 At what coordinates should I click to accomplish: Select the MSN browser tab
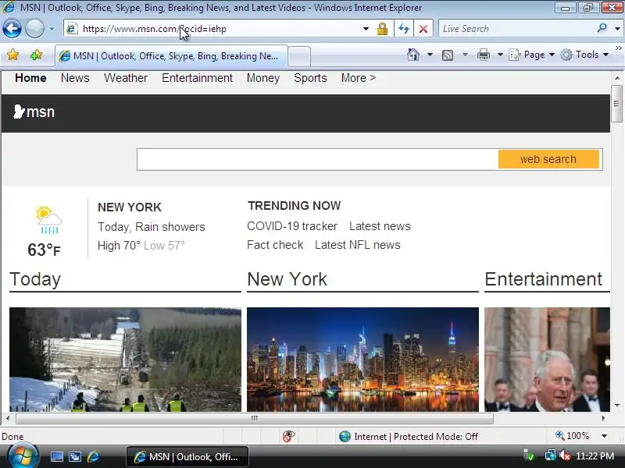tap(171, 56)
